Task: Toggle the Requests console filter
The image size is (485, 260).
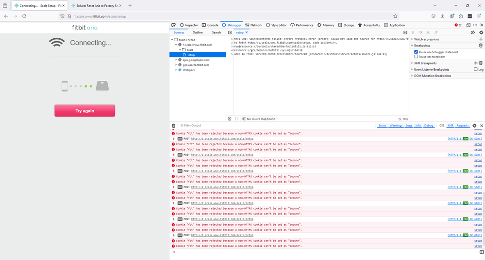Action: click(x=462, y=125)
